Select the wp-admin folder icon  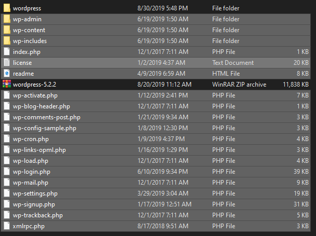tap(6, 19)
